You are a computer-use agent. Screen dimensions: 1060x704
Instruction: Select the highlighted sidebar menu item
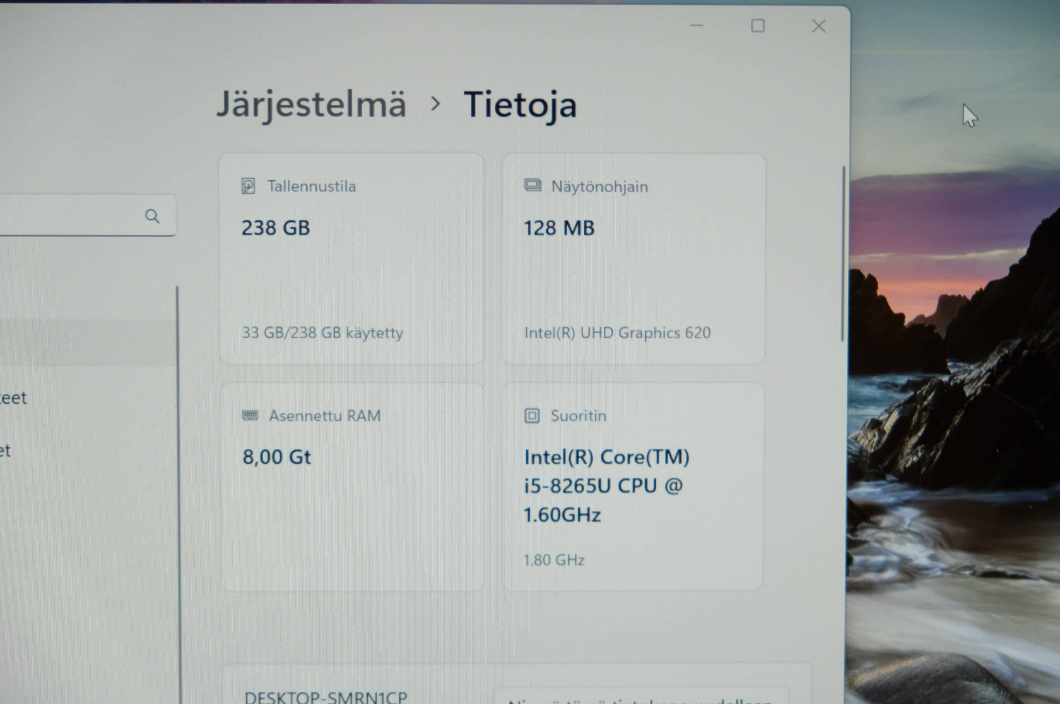[88, 342]
